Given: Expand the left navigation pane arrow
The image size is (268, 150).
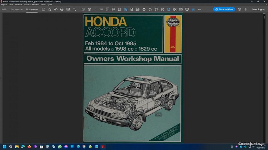Looking at the screenshot, I should (x=1, y=78).
